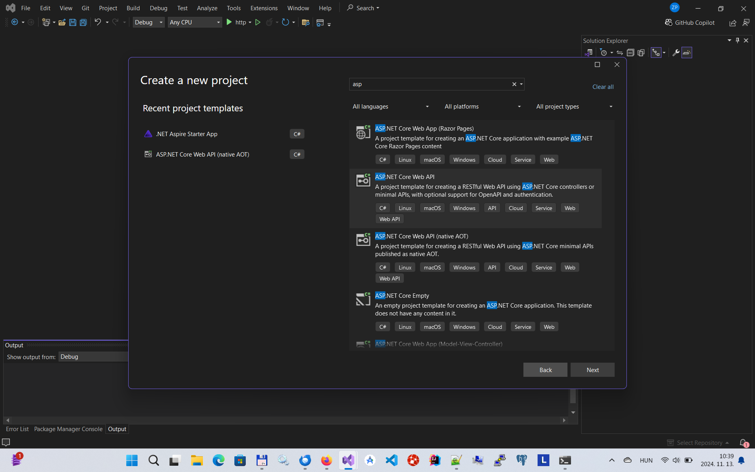Click Sync with Active Document arrows icon
Viewport: 755px width, 472px height.
pos(620,52)
